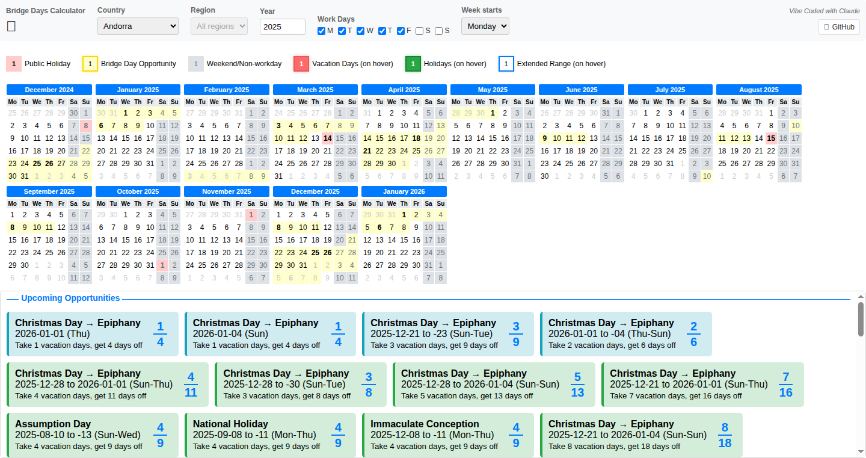Click scrollbar down arrow in opportunities panel
The image size is (866, 458).
tap(861, 452)
